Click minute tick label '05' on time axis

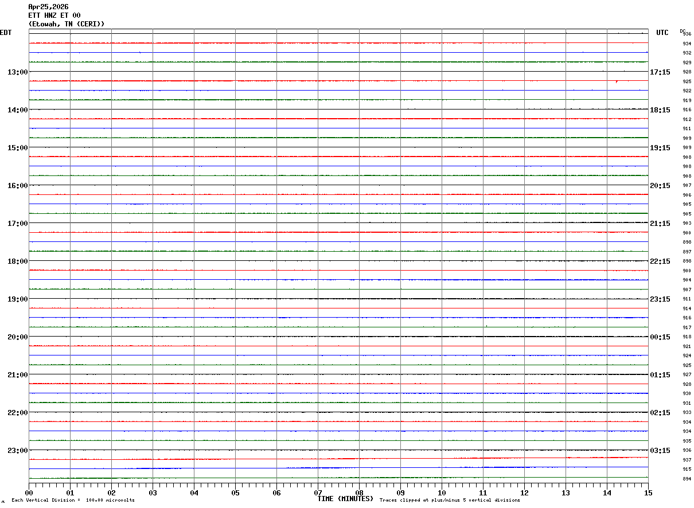tap(235, 493)
